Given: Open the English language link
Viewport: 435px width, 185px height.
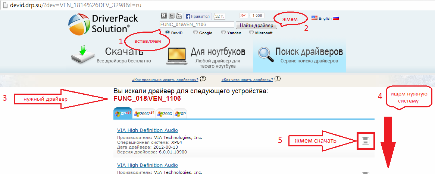Looking at the screenshot, I should pos(325,18).
